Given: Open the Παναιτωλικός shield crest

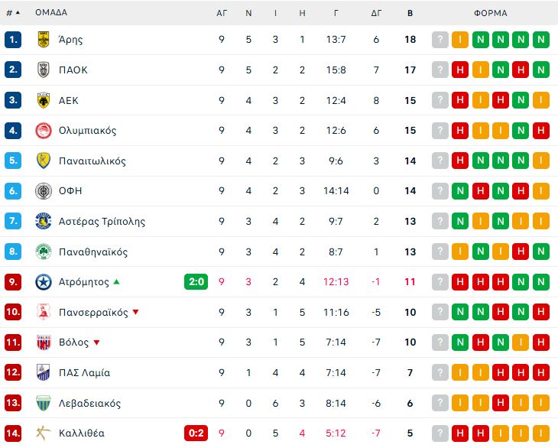Looking at the screenshot, I should [44, 161].
